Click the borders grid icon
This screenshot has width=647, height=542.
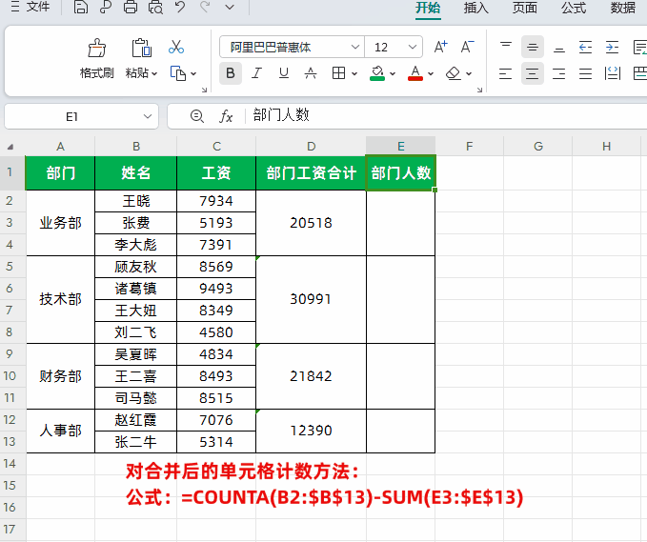click(x=339, y=73)
